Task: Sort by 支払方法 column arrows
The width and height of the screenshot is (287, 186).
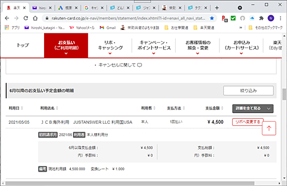Action: pos(184,108)
